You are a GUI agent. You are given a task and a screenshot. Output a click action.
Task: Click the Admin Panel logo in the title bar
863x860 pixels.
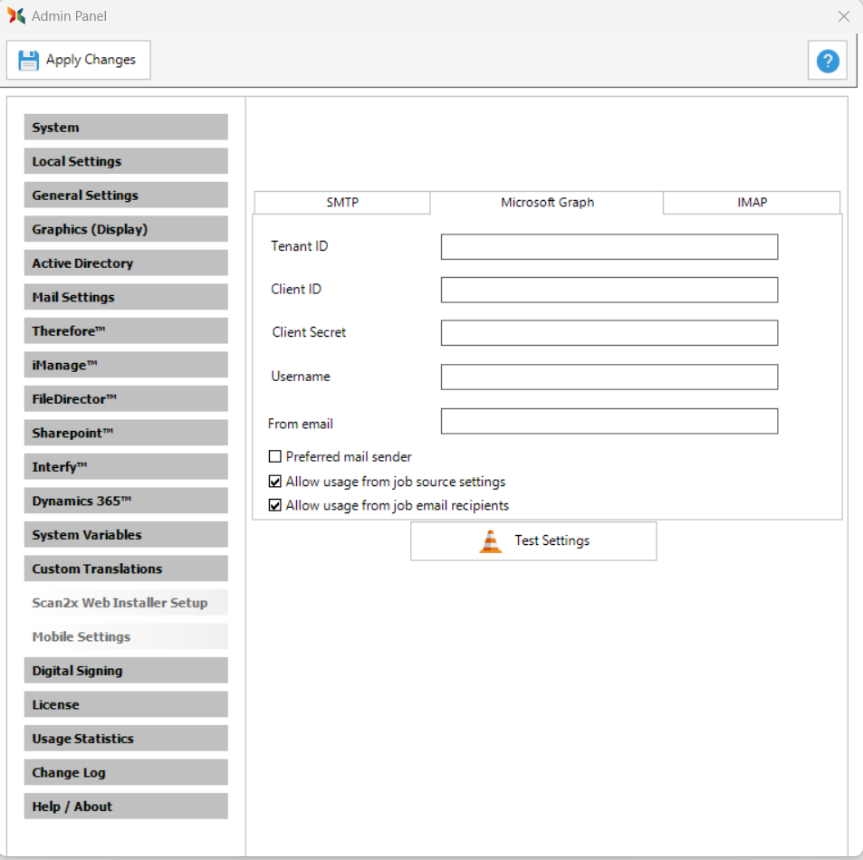16,16
